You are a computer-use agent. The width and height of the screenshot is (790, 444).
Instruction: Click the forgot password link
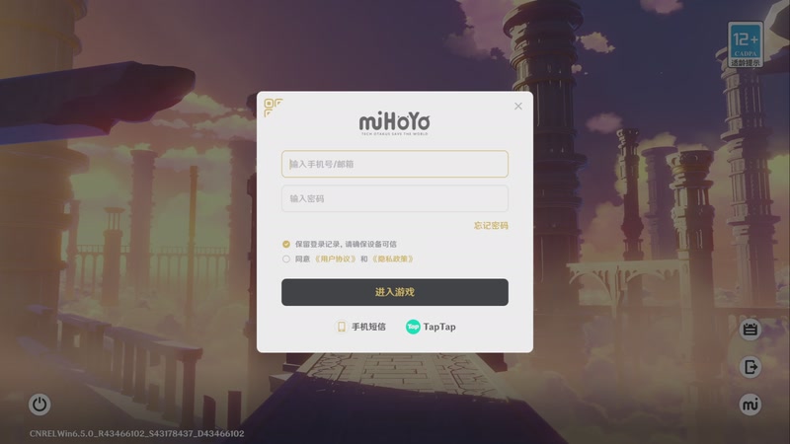491,226
